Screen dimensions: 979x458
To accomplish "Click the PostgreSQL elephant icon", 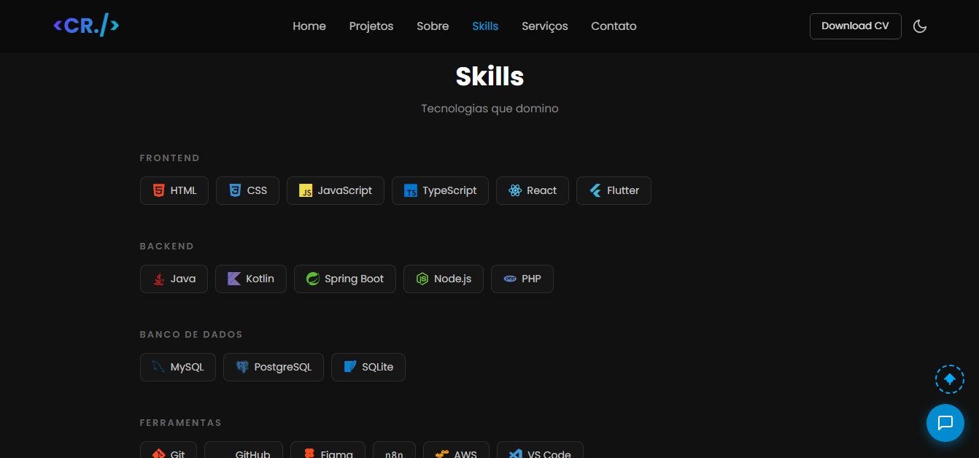I will coord(242,368).
